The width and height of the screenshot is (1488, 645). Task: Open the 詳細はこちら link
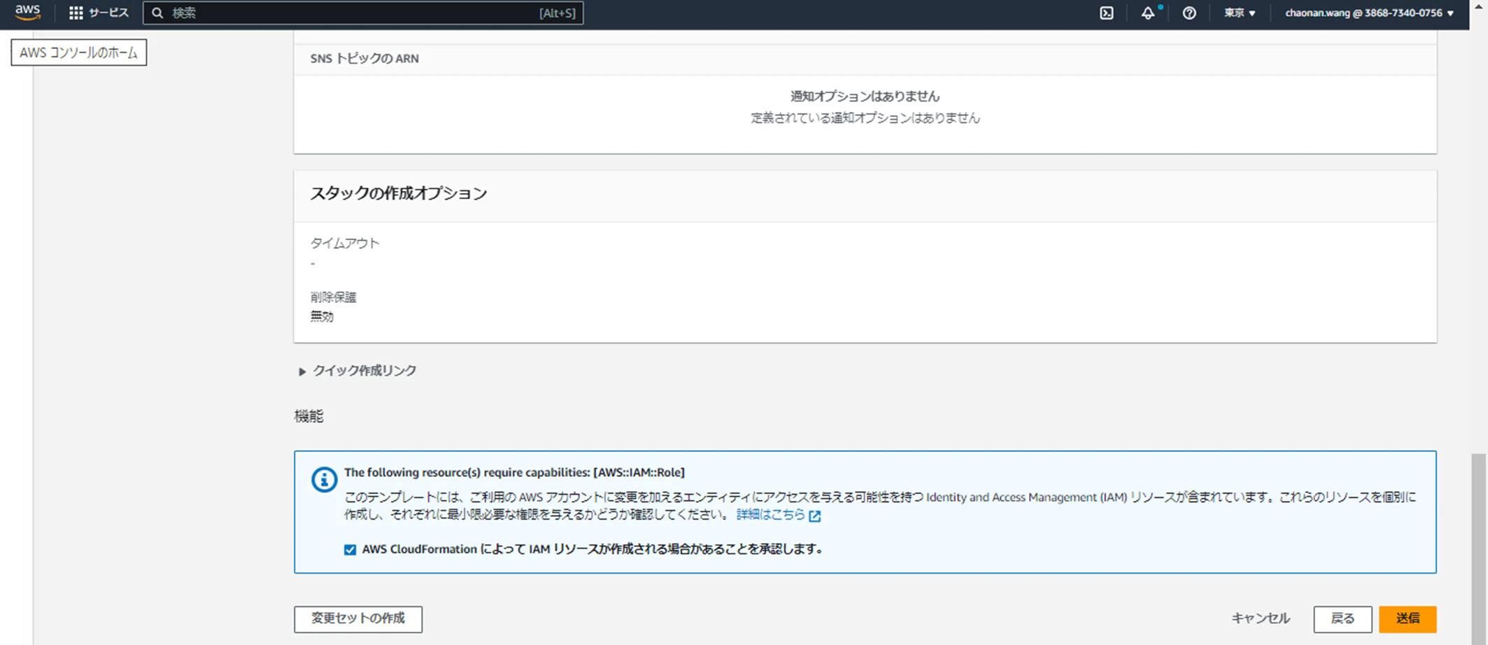(771, 514)
